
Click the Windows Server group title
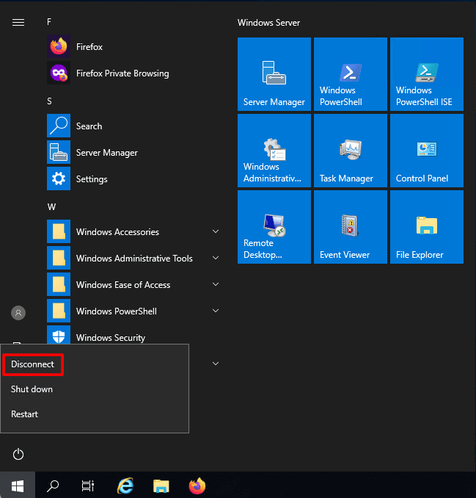[268, 23]
